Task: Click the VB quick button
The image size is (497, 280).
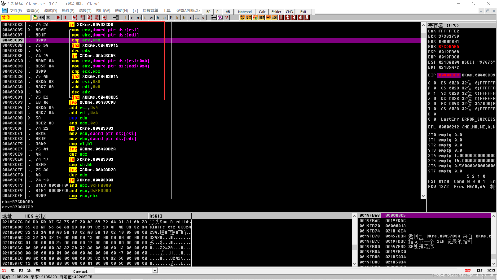Action: click(228, 12)
